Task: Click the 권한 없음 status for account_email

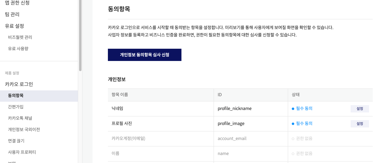Action: (x=302, y=138)
